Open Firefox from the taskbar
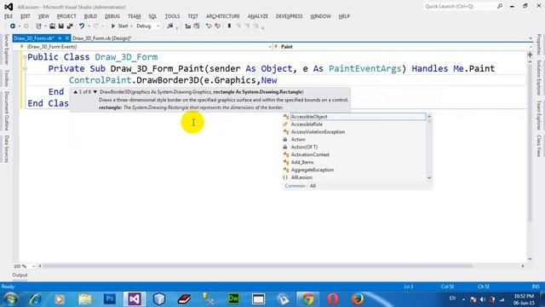 point(358,299)
